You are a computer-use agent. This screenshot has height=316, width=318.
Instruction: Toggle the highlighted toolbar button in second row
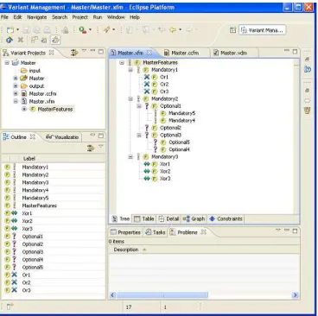tap(55, 40)
